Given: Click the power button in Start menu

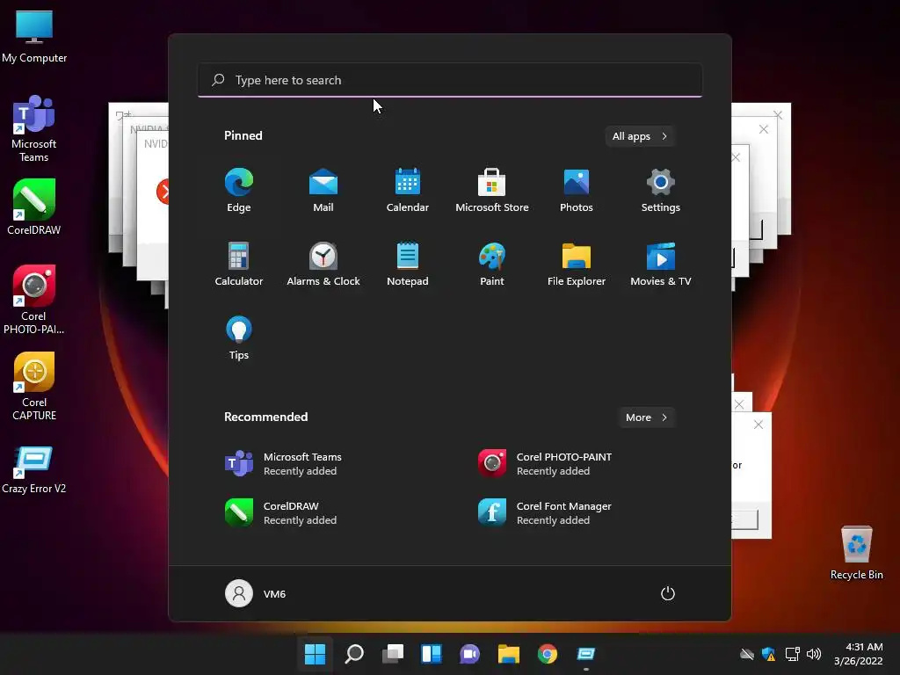Looking at the screenshot, I should [x=668, y=593].
